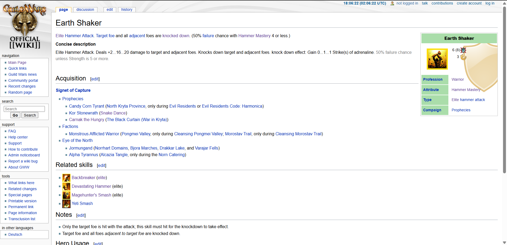Open Random page link
This screenshot has width=507, height=245.
(x=20, y=92)
